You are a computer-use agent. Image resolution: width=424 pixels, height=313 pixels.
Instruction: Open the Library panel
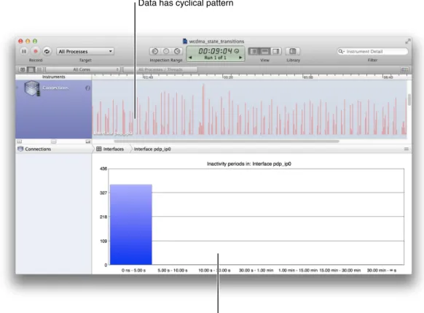pos(293,51)
